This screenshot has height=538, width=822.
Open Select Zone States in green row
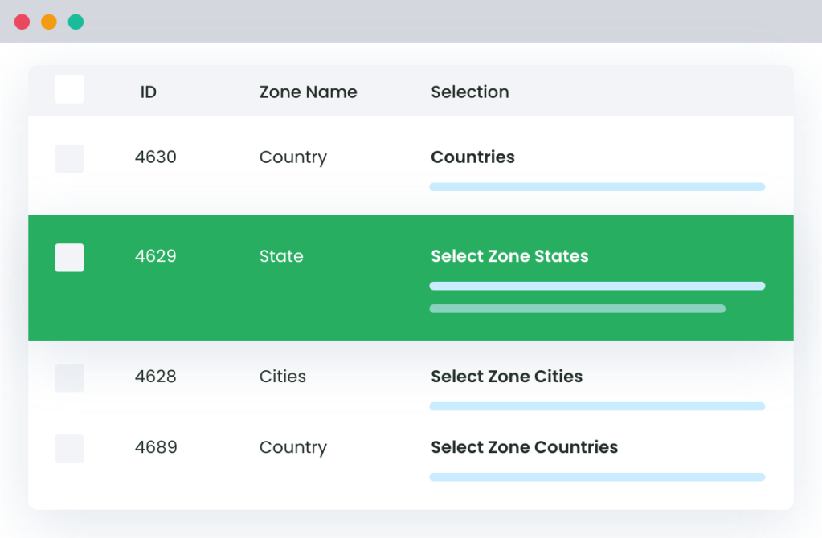click(509, 257)
